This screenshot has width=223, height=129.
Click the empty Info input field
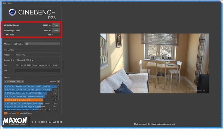pyautogui.click(x=37, y=70)
